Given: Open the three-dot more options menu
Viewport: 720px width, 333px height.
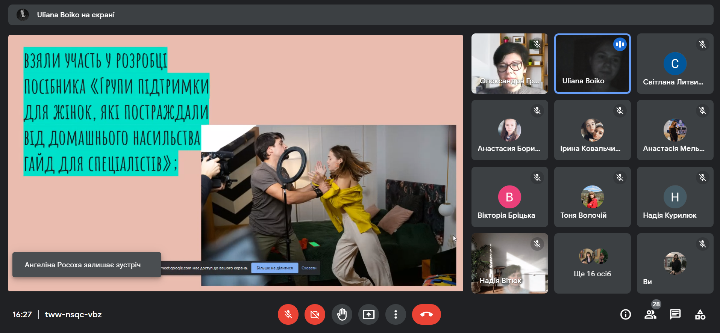Looking at the screenshot, I should [x=396, y=314].
